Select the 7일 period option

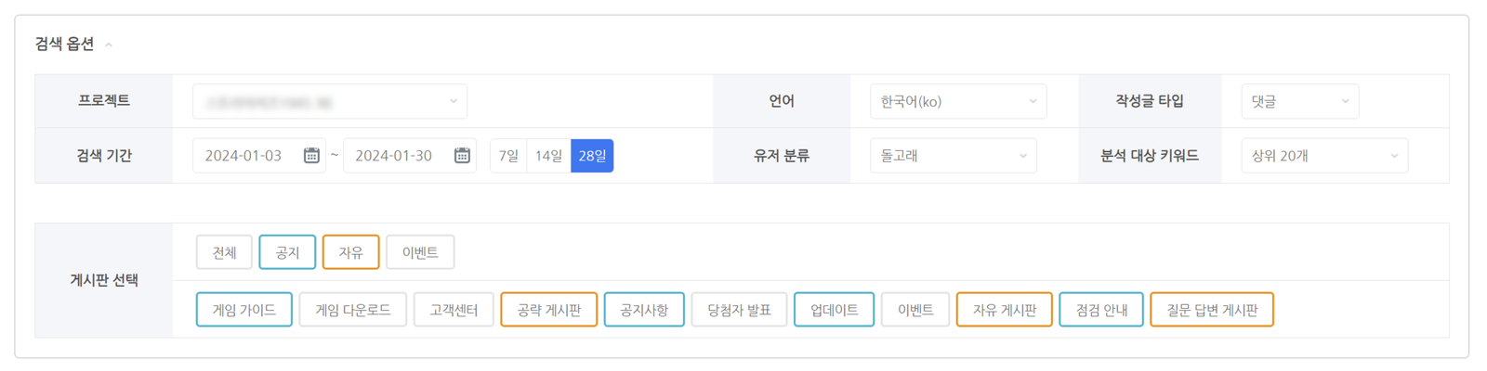[x=508, y=156]
